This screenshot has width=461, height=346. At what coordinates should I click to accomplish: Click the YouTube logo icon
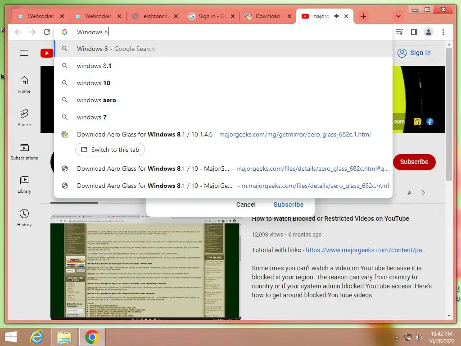(47, 53)
